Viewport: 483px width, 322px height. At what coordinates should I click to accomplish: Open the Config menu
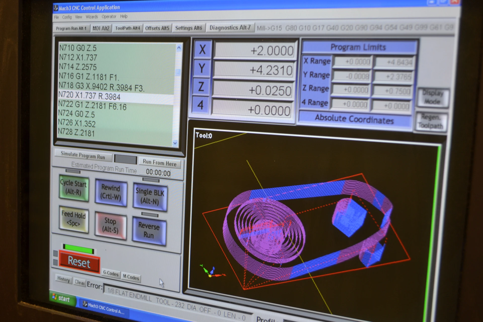[67, 17]
